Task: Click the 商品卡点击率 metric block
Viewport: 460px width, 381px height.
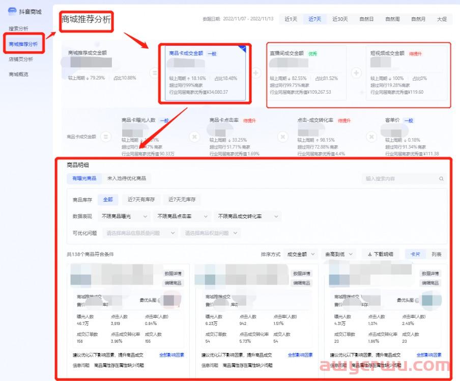Action: [x=235, y=137]
